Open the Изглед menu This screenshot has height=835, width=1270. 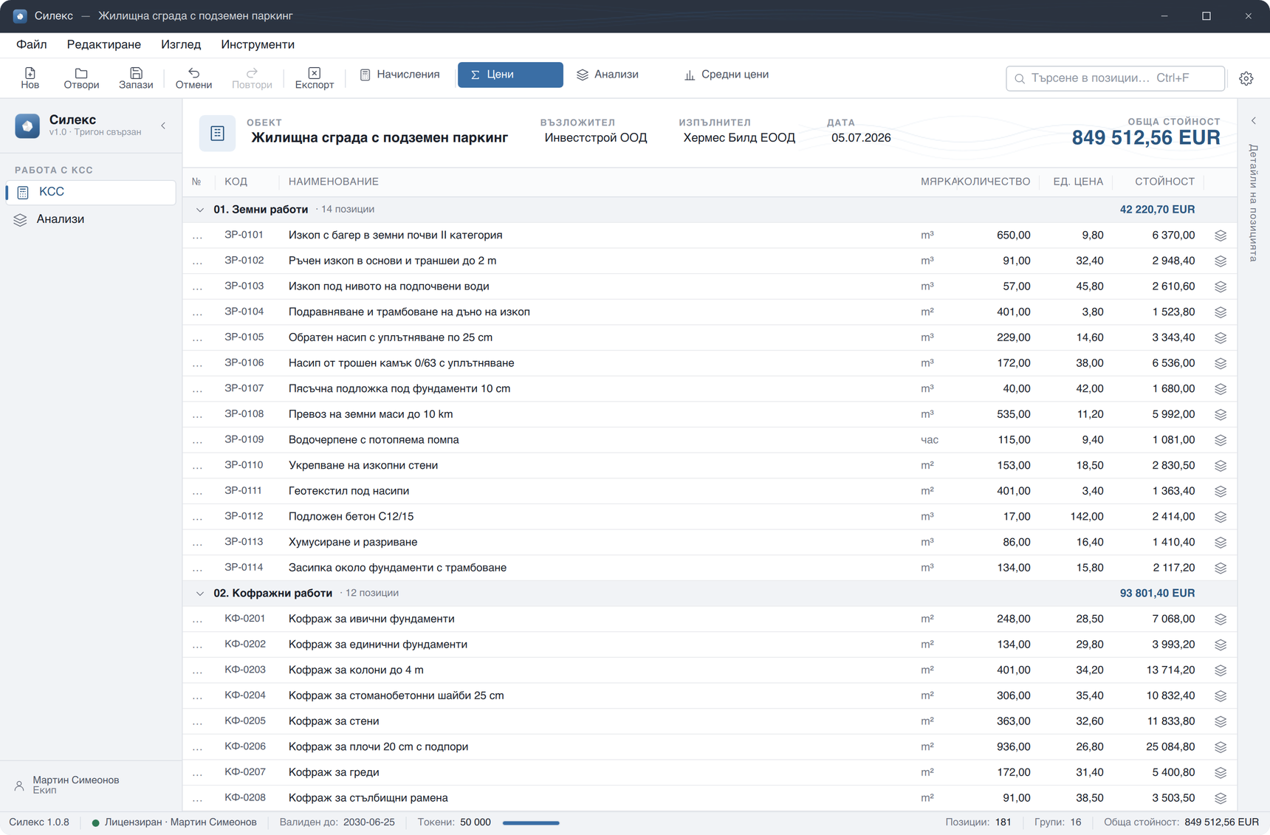[181, 44]
